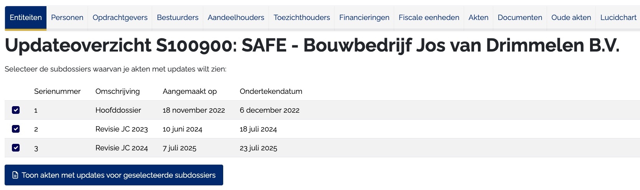Toggle the Revisie JC 2023 checkbox
Screen dimensions: 640x190
(x=16, y=129)
